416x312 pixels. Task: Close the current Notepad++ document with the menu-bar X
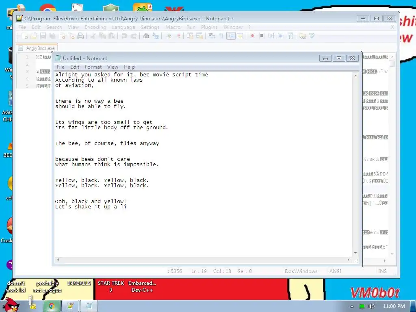(392, 27)
